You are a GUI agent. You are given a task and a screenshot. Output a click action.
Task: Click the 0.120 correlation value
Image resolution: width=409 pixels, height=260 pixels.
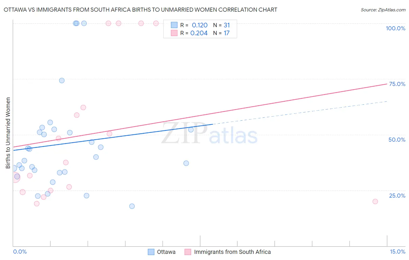click(200, 25)
